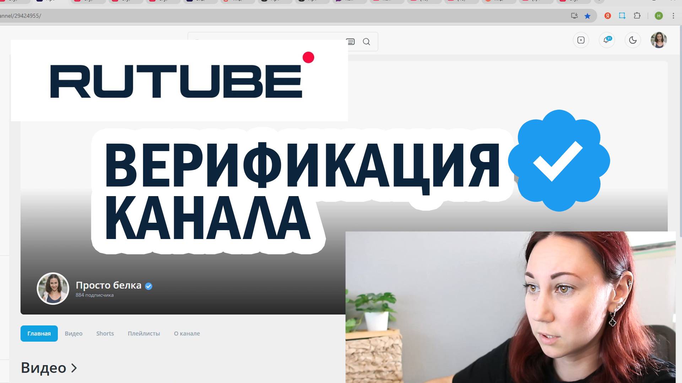The height and width of the screenshot is (383, 682).
Task: Expand the Видео section heading arrow
Action: pyautogui.click(x=74, y=368)
